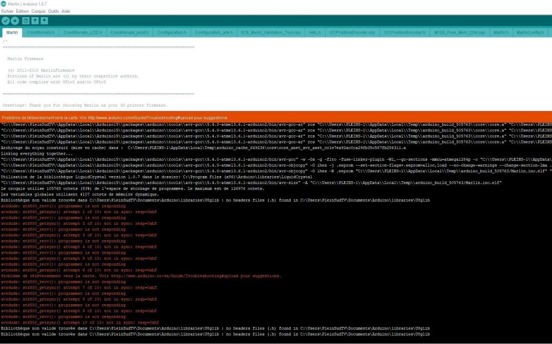The image size is (552, 344).
Task: Click "Les variables globales utilisent 4107 octets" line
Action: coord(80,194)
